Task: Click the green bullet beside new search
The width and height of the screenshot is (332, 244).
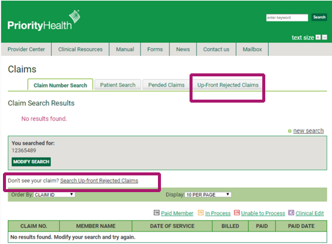Action: point(290,131)
